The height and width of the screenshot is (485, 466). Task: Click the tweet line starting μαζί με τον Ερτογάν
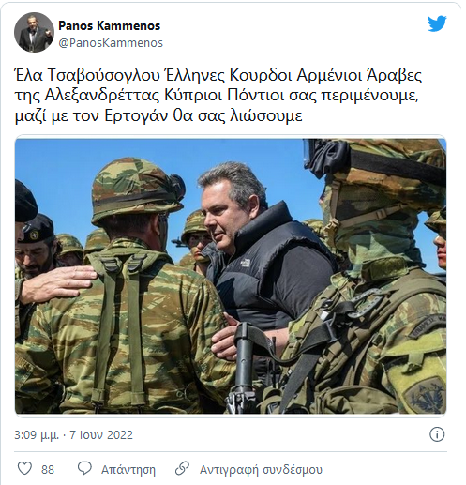coord(158,115)
